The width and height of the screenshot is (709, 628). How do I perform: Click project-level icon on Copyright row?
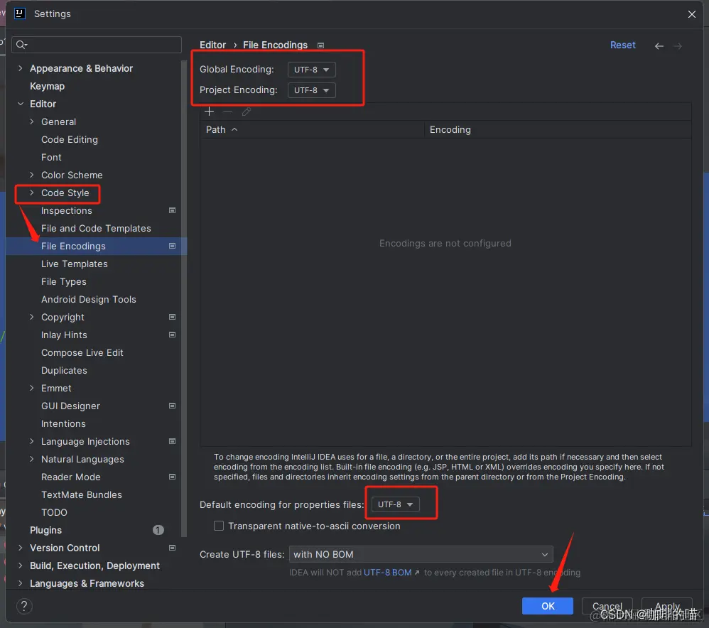point(172,317)
